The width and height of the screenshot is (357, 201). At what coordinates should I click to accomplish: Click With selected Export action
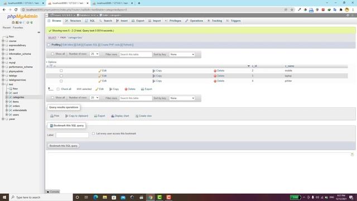[x=146, y=89]
